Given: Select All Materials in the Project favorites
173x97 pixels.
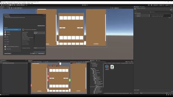Looking at the screenshot, I should coord(95,64).
